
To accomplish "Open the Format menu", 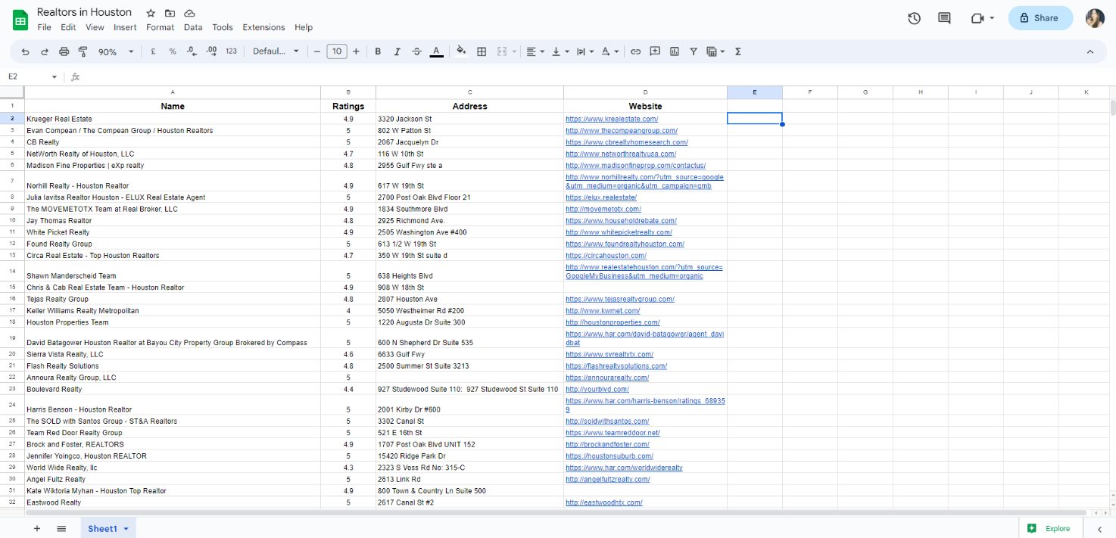I will point(161,27).
